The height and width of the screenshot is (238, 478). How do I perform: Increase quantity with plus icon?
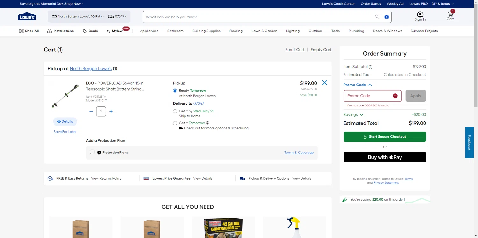(x=111, y=112)
